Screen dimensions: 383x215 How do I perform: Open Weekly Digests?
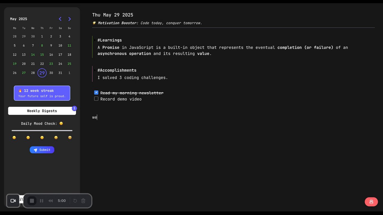pos(42,111)
